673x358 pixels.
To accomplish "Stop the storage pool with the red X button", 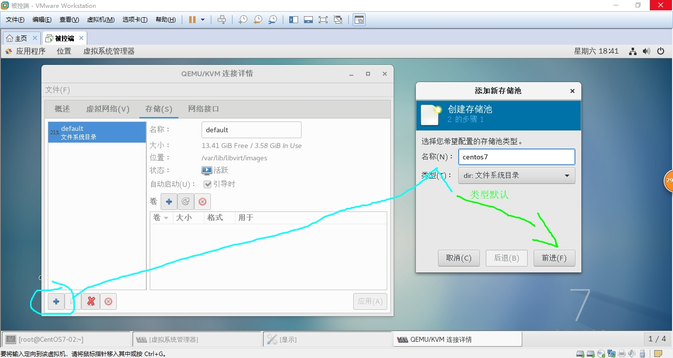I will pyautogui.click(x=91, y=301).
